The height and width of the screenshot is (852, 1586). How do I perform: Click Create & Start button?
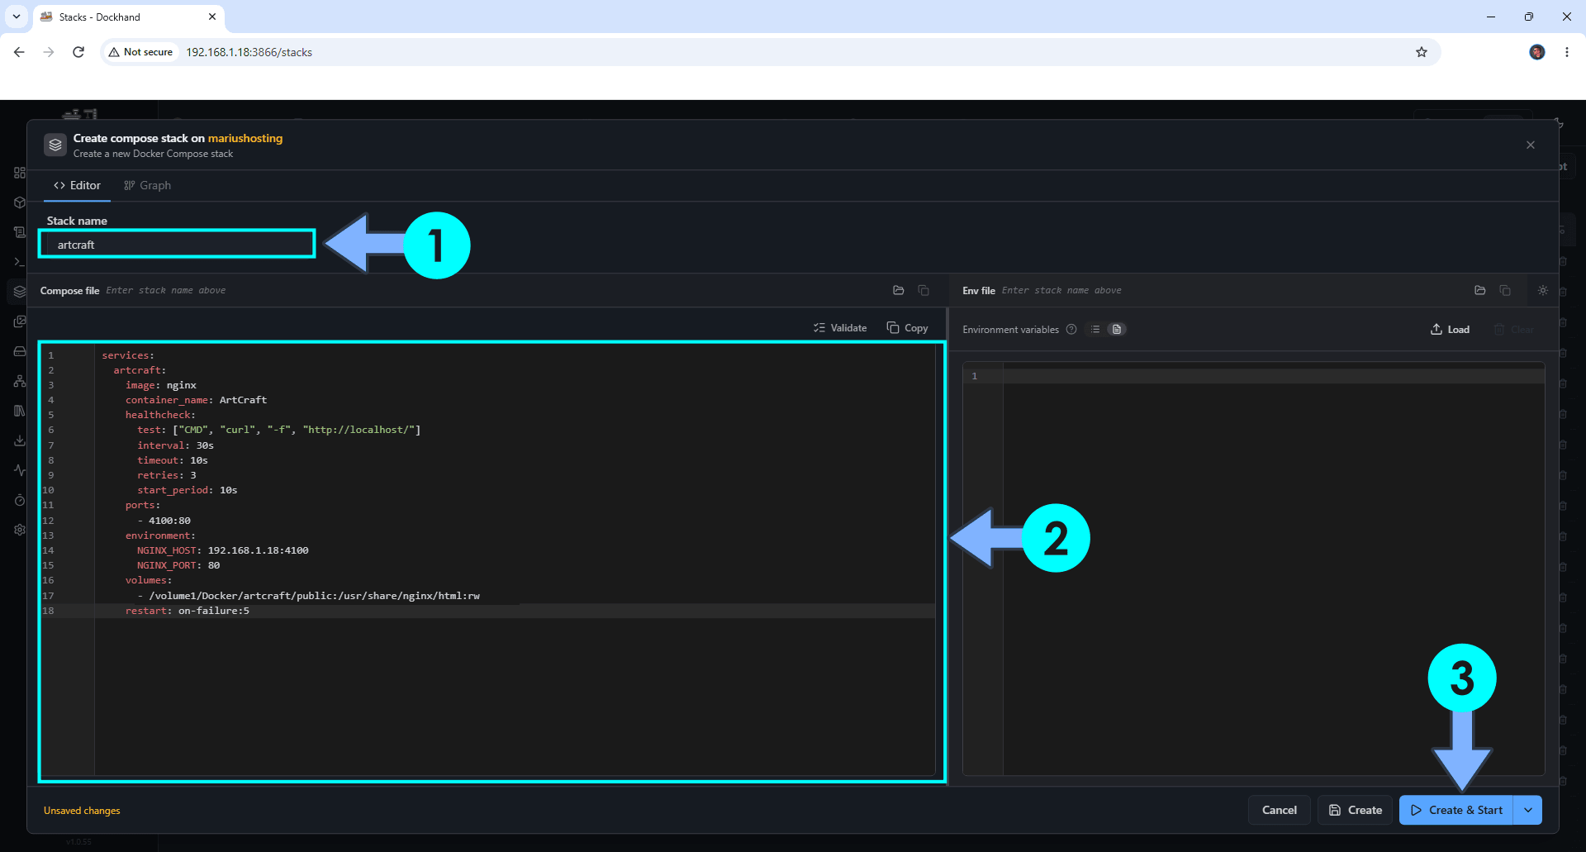point(1456,810)
